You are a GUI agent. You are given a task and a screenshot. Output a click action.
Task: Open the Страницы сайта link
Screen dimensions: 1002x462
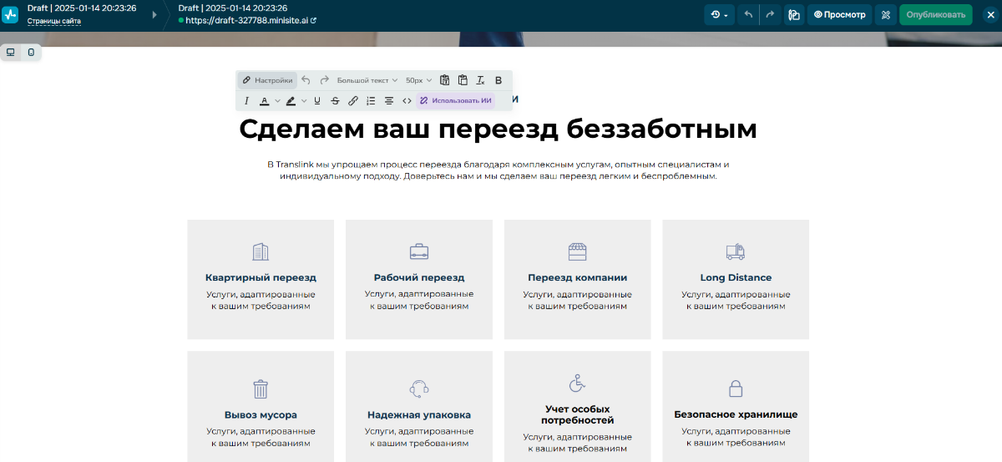(x=54, y=21)
